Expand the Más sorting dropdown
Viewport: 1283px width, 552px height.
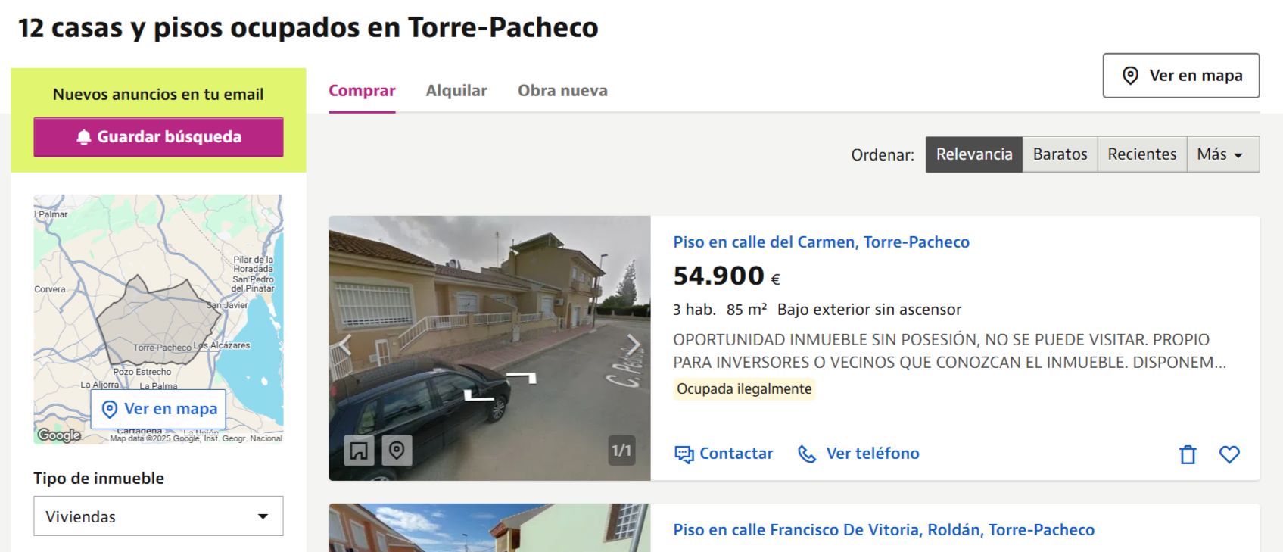1222,154
